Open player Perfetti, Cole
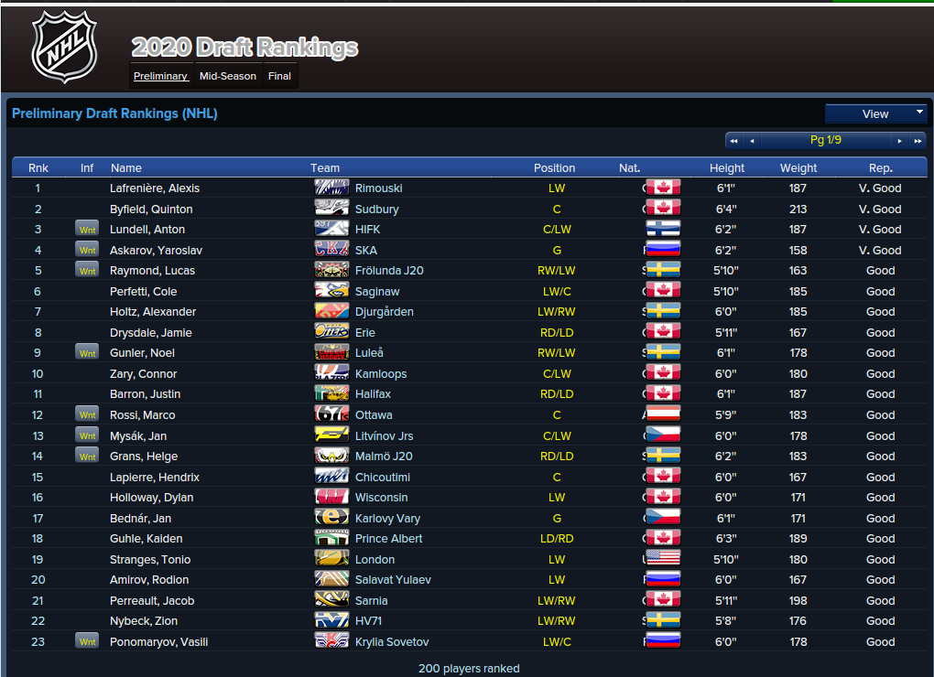The width and height of the screenshot is (934, 677). coord(144,292)
